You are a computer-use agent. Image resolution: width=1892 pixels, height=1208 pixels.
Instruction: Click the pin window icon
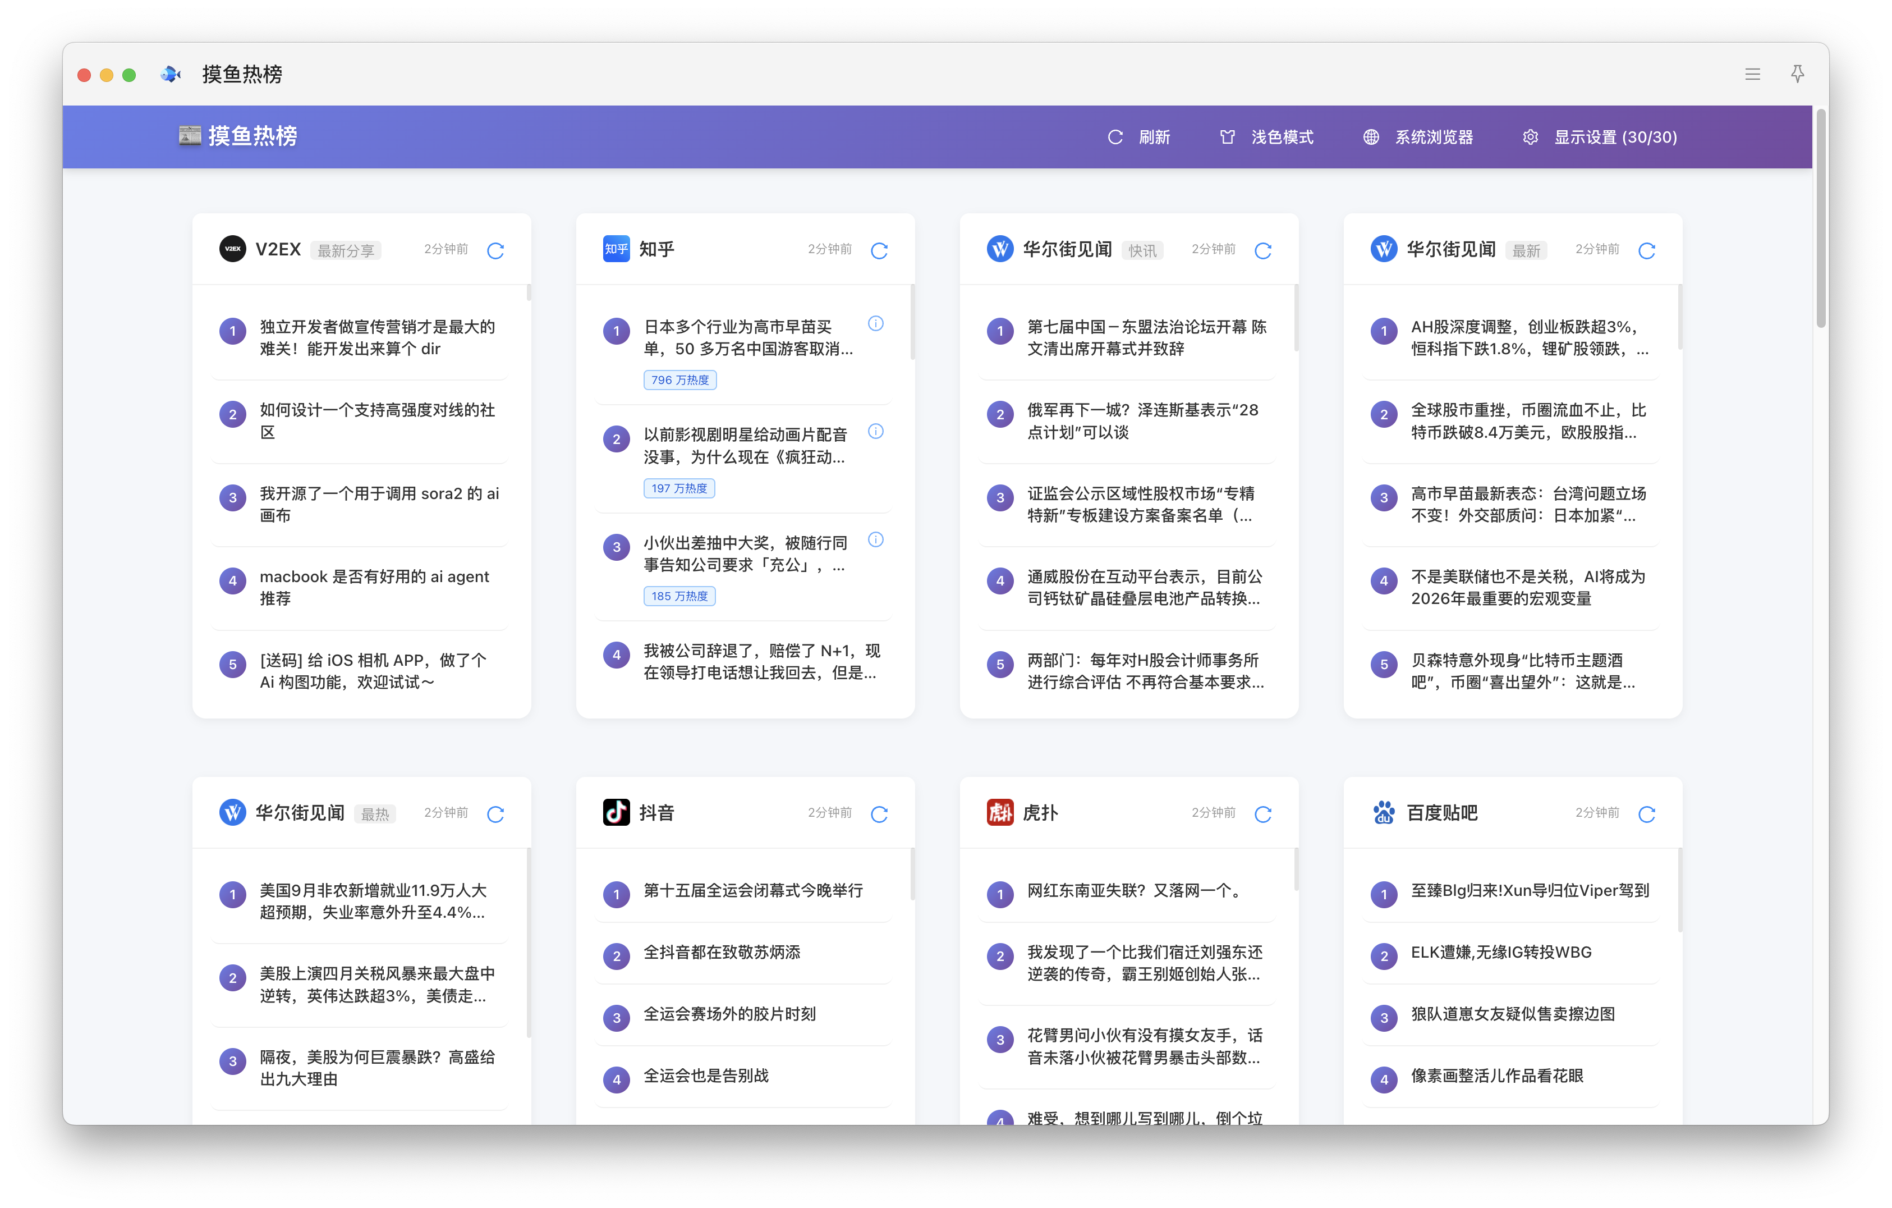click(x=1797, y=74)
